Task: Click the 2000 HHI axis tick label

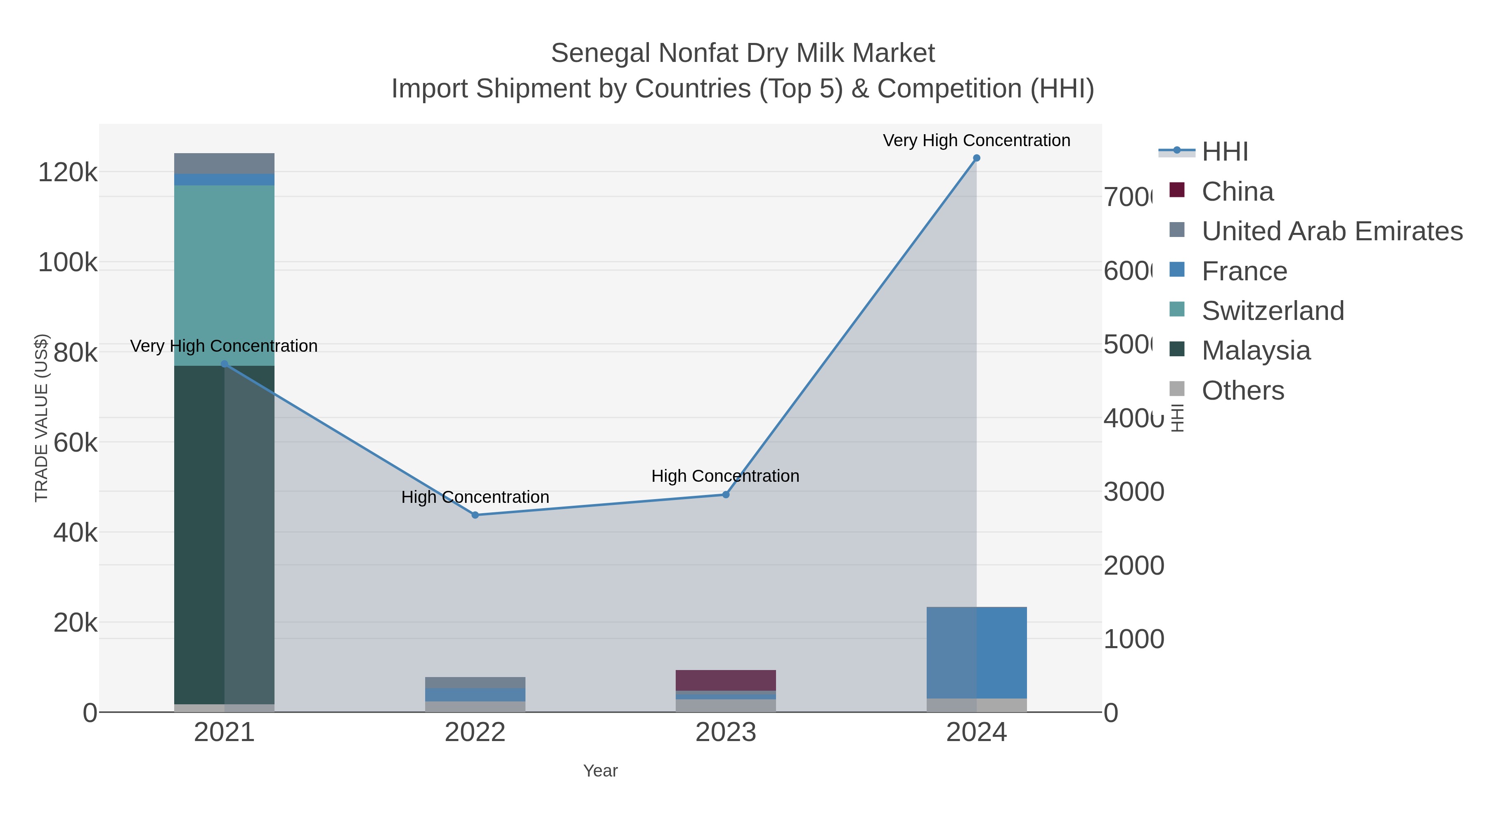Action: tap(1134, 566)
